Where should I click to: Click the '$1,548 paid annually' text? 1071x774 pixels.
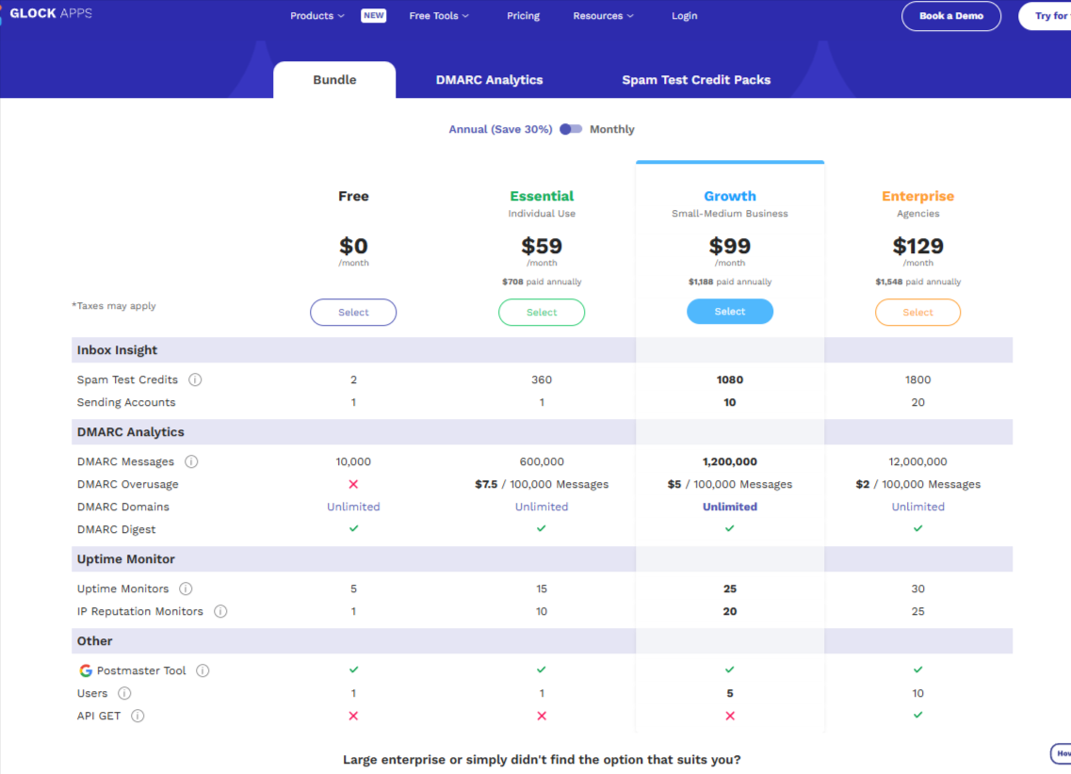click(918, 282)
